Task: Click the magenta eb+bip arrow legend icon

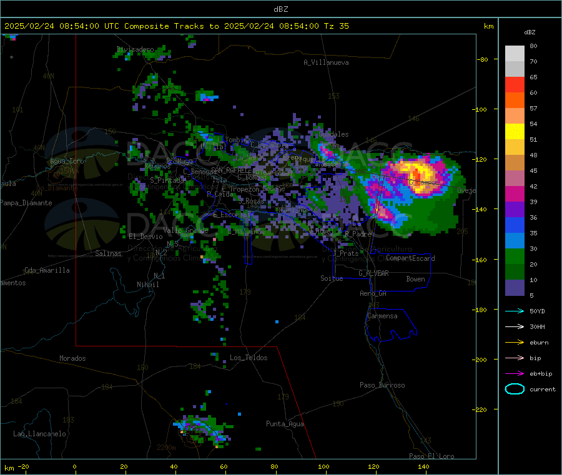Action: tap(515, 374)
